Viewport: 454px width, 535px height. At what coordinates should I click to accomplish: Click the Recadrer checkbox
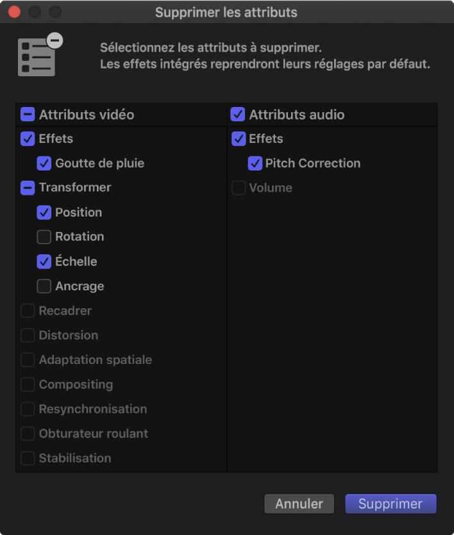point(28,311)
